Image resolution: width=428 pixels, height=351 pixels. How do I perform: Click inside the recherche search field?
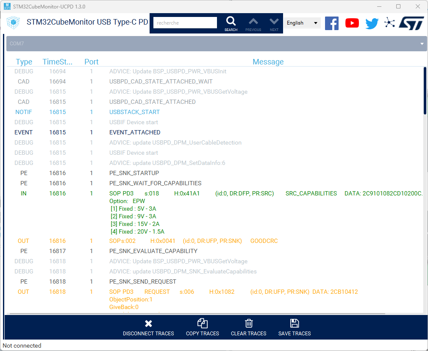tap(184, 22)
